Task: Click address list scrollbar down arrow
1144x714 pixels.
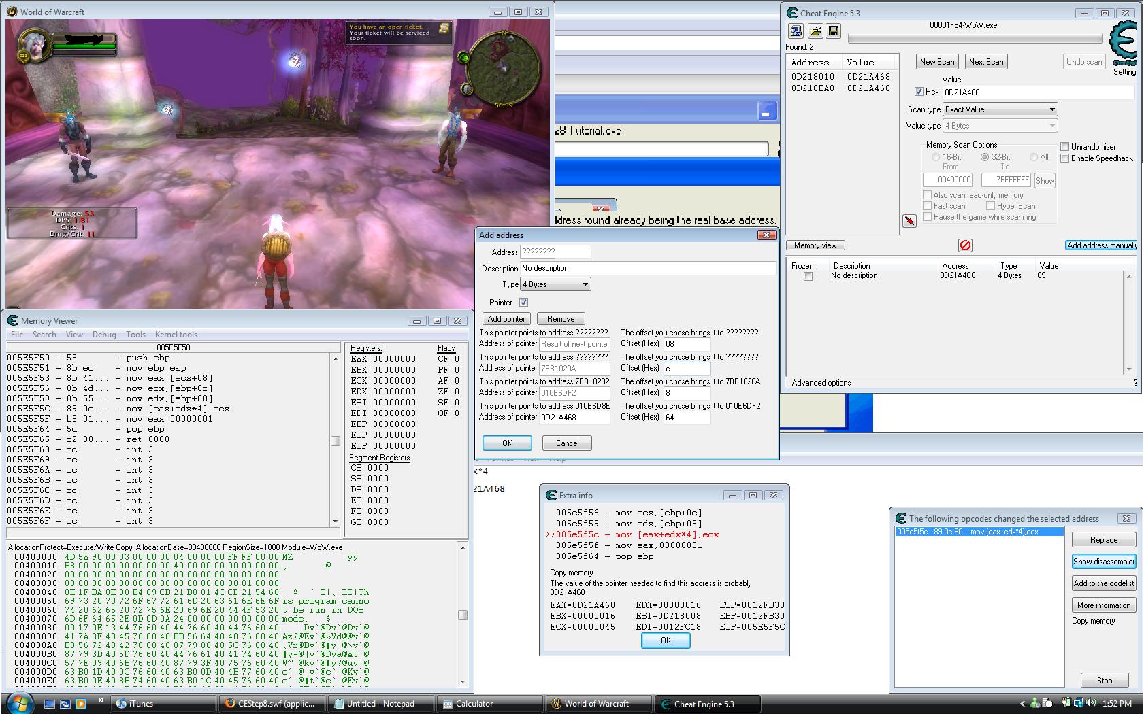Action: pyautogui.click(x=1129, y=369)
